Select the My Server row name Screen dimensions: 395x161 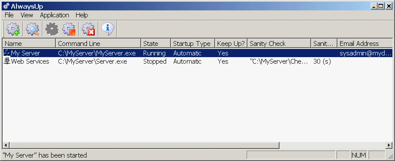click(x=25, y=53)
